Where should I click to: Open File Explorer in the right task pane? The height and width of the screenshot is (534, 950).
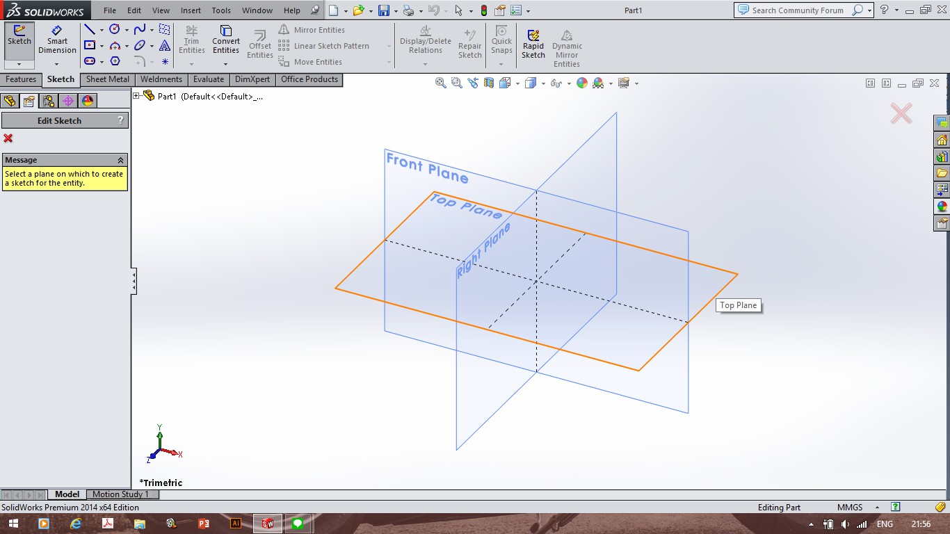coord(942,173)
